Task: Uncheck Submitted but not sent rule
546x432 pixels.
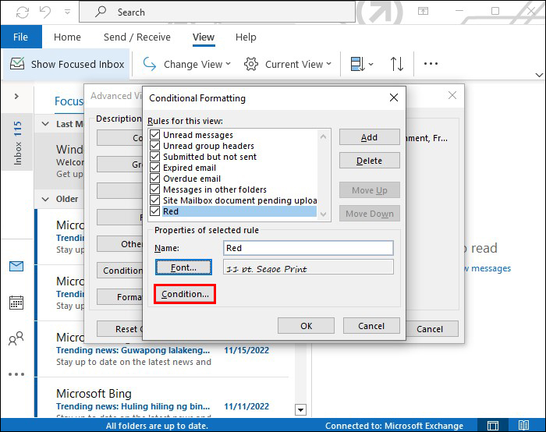Action: pos(155,157)
